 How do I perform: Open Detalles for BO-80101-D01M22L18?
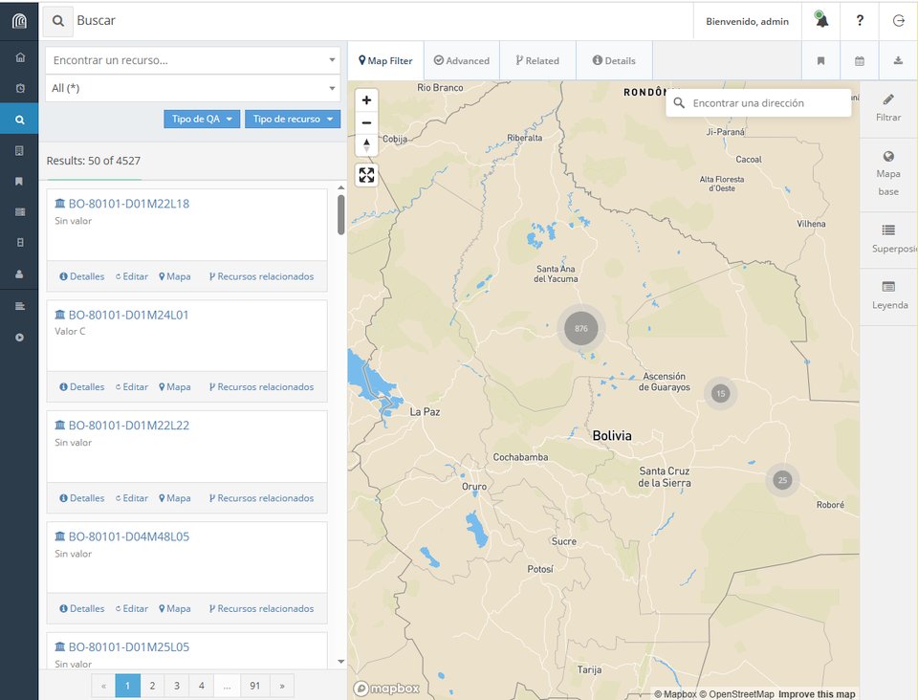[x=82, y=276]
